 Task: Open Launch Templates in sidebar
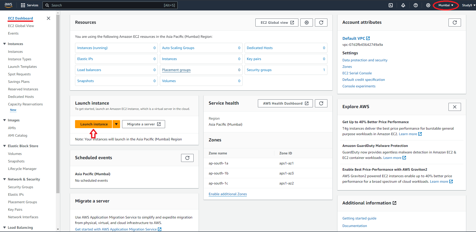(x=22, y=67)
